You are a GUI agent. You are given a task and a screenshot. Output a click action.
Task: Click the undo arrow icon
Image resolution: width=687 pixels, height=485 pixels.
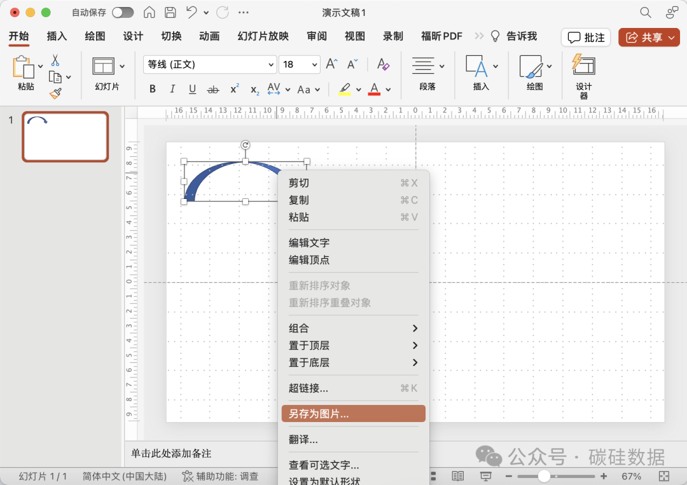(191, 12)
